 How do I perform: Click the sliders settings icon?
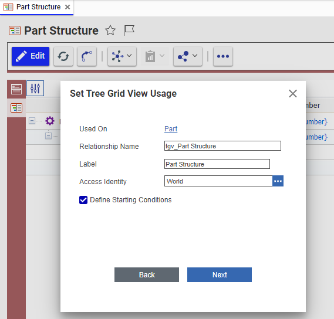(35, 89)
